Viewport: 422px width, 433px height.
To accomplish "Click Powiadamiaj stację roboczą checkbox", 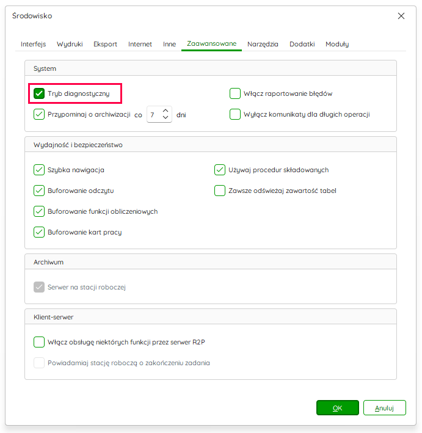I will point(39,363).
